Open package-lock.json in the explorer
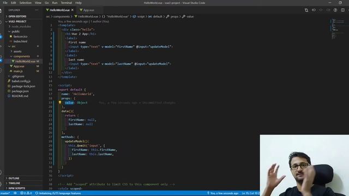Screen dimensions: 349x196 pos(23,86)
